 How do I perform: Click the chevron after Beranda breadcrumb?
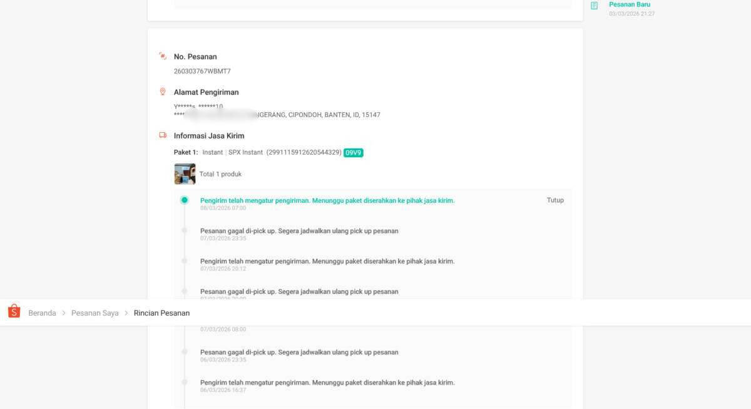[64, 313]
